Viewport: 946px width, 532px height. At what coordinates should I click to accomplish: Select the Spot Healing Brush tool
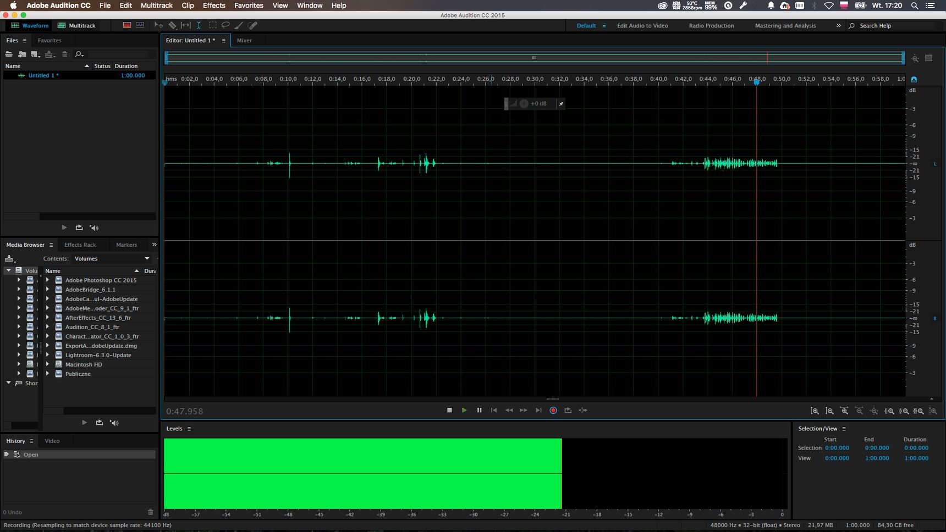(252, 25)
